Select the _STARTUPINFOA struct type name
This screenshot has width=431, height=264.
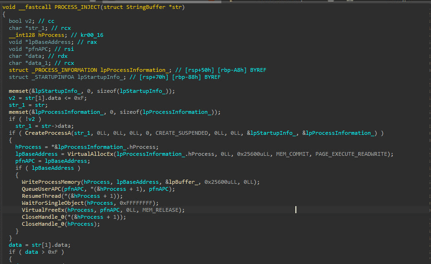tap(53, 77)
